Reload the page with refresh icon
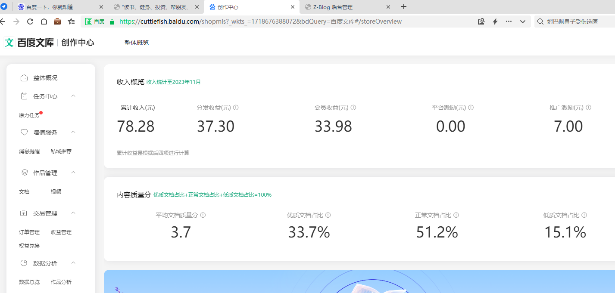The width and height of the screenshot is (615, 293). click(x=30, y=22)
